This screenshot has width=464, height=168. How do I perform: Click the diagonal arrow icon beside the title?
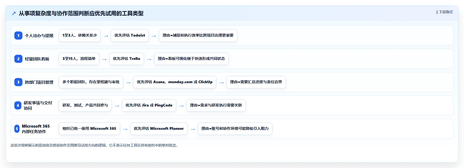pos(14,13)
